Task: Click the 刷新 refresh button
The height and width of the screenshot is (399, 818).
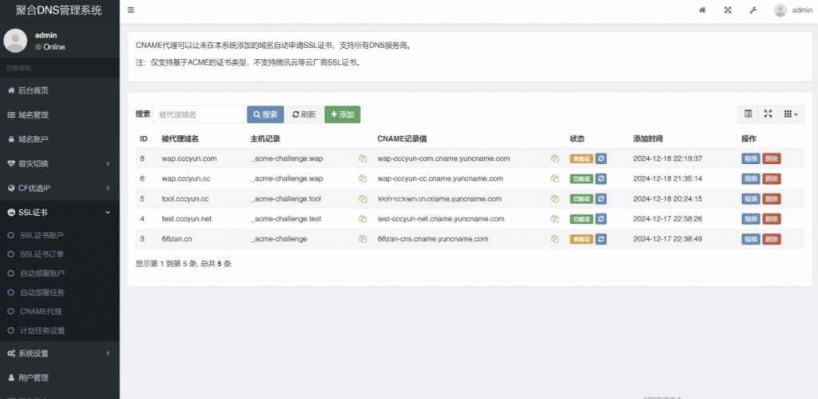Action: tap(304, 114)
